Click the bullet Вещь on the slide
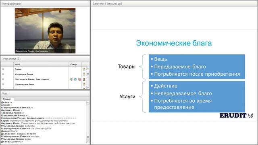Image resolution: width=258 pixels, height=145 pixels. pyautogui.click(x=160, y=59)
